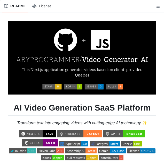Click the Next.js 15.0 badge

[x=38, y=134]
